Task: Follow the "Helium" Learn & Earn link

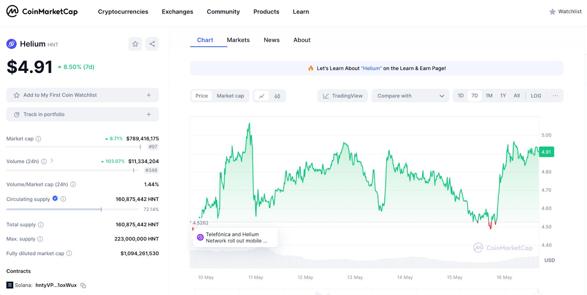Action: pos(371,68)
